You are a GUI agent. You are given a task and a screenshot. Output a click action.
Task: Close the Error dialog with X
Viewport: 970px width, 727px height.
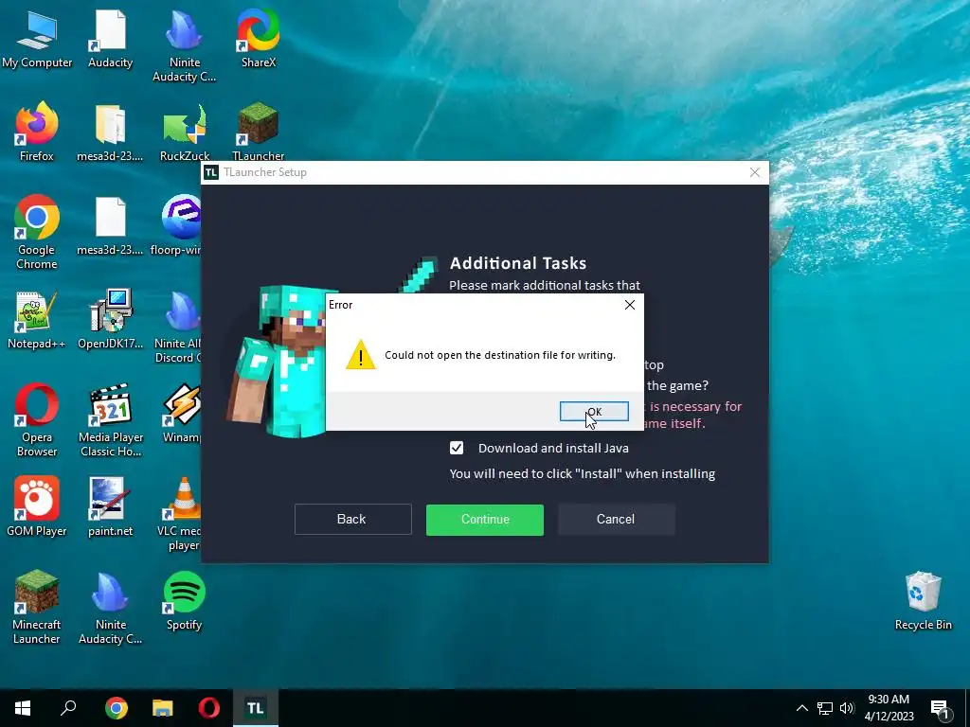(630, 305)
